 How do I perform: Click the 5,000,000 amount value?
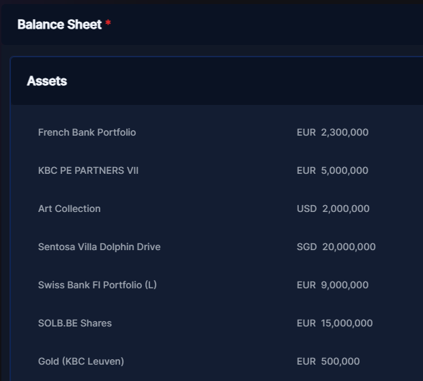[x=345, y=170]
